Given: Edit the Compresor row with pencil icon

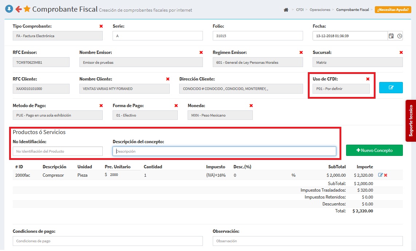Looking at the screenshot, I should (x=381, y=175).
